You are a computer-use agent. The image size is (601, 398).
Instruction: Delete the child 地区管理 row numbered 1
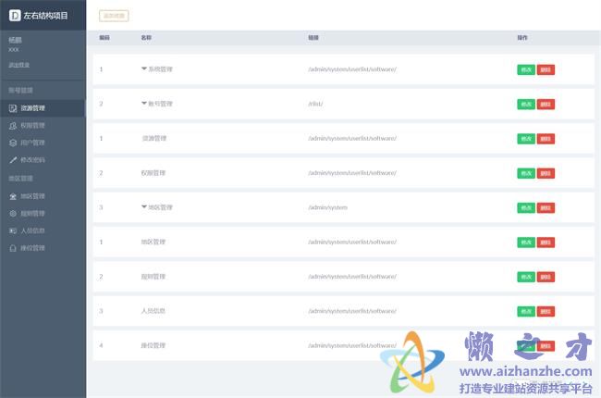pyautogui.click(x=546, y=243)
